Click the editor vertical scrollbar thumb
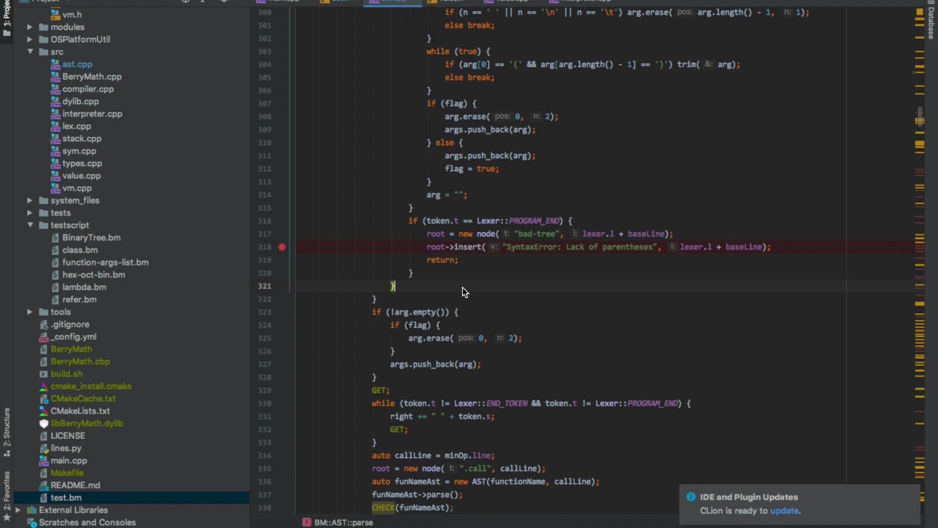 (x=920, y=116)
